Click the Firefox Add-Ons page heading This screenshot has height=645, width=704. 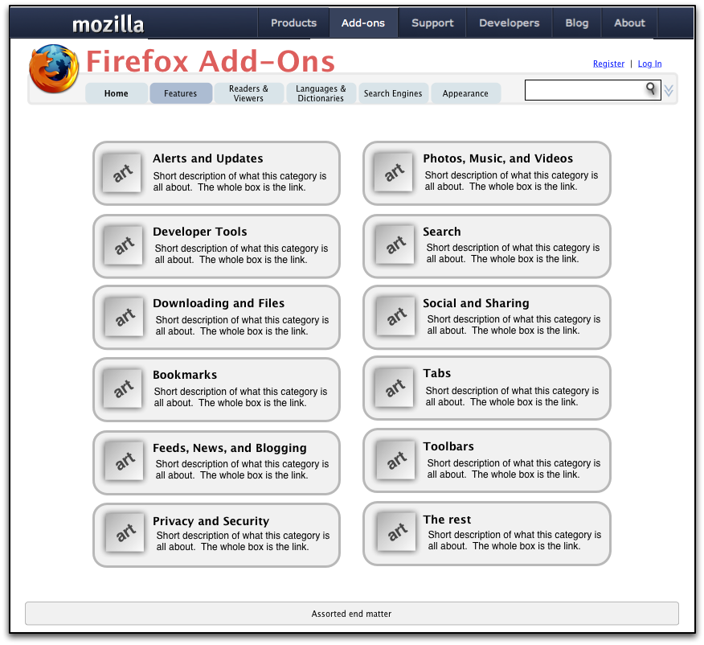[211, 61]
